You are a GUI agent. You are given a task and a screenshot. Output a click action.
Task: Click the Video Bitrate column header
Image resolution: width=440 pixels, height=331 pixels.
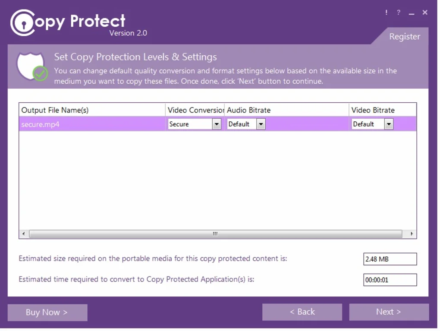[x=383, y=110]
